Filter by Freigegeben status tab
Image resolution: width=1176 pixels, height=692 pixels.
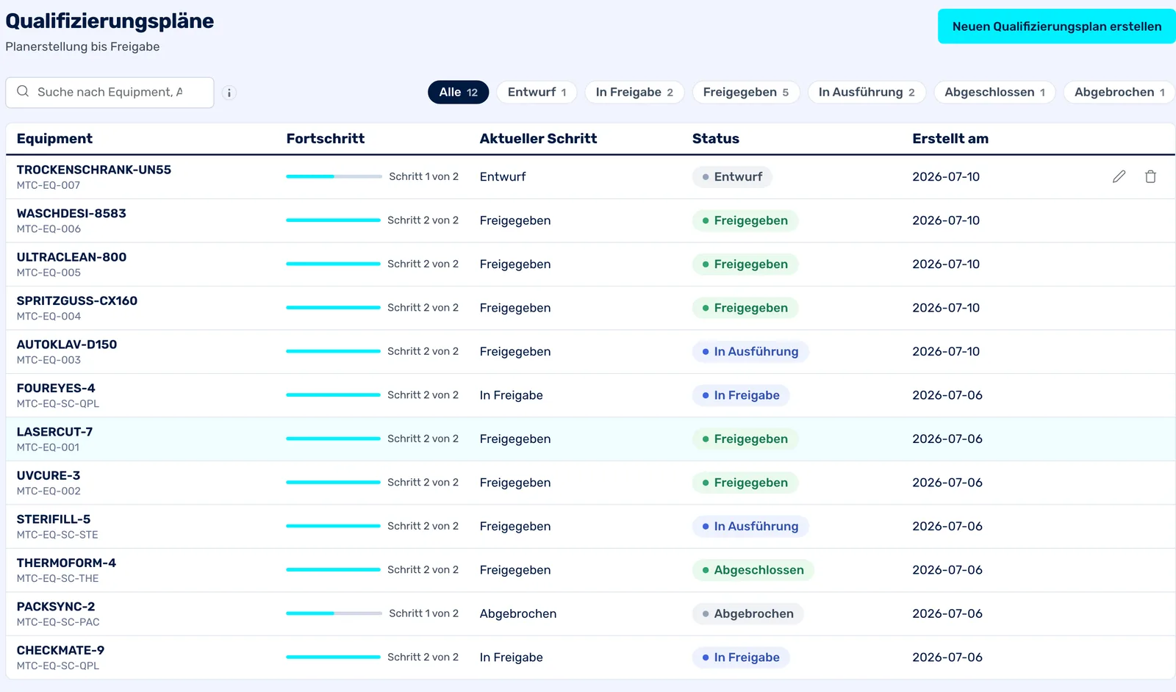[x=746, y=92]
